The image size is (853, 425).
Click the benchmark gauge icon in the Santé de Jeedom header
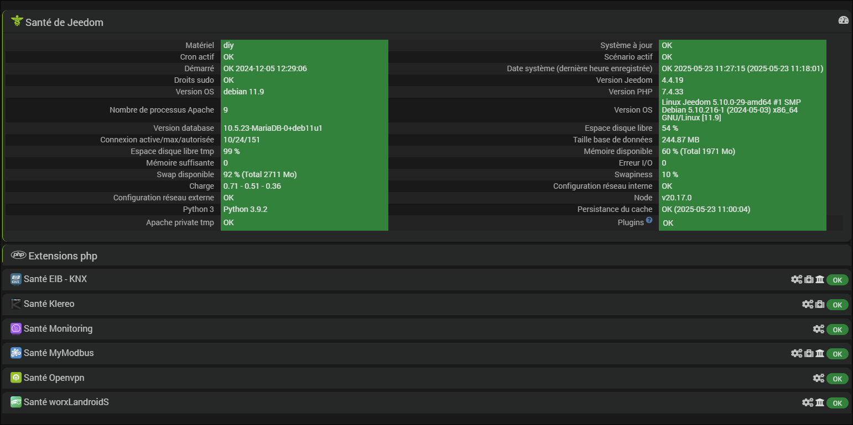click(843, 20)
